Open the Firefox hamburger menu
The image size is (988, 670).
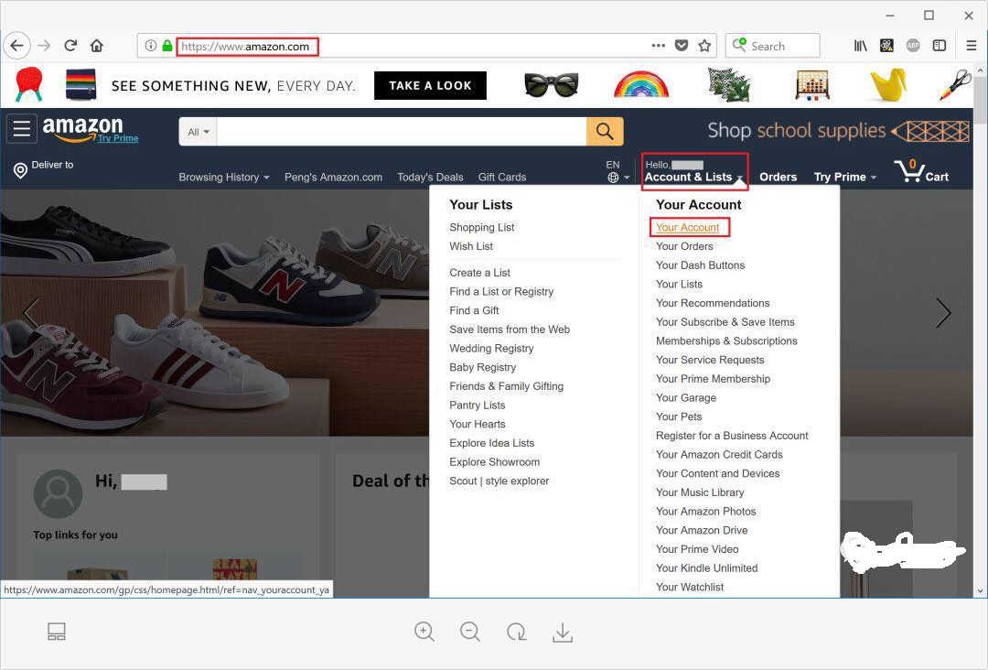coord(971,46)
